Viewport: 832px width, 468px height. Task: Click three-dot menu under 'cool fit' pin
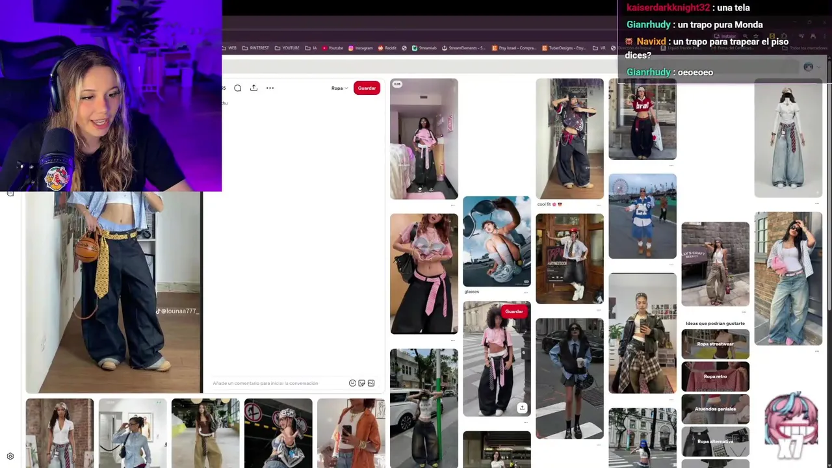[x=598, y=205]
